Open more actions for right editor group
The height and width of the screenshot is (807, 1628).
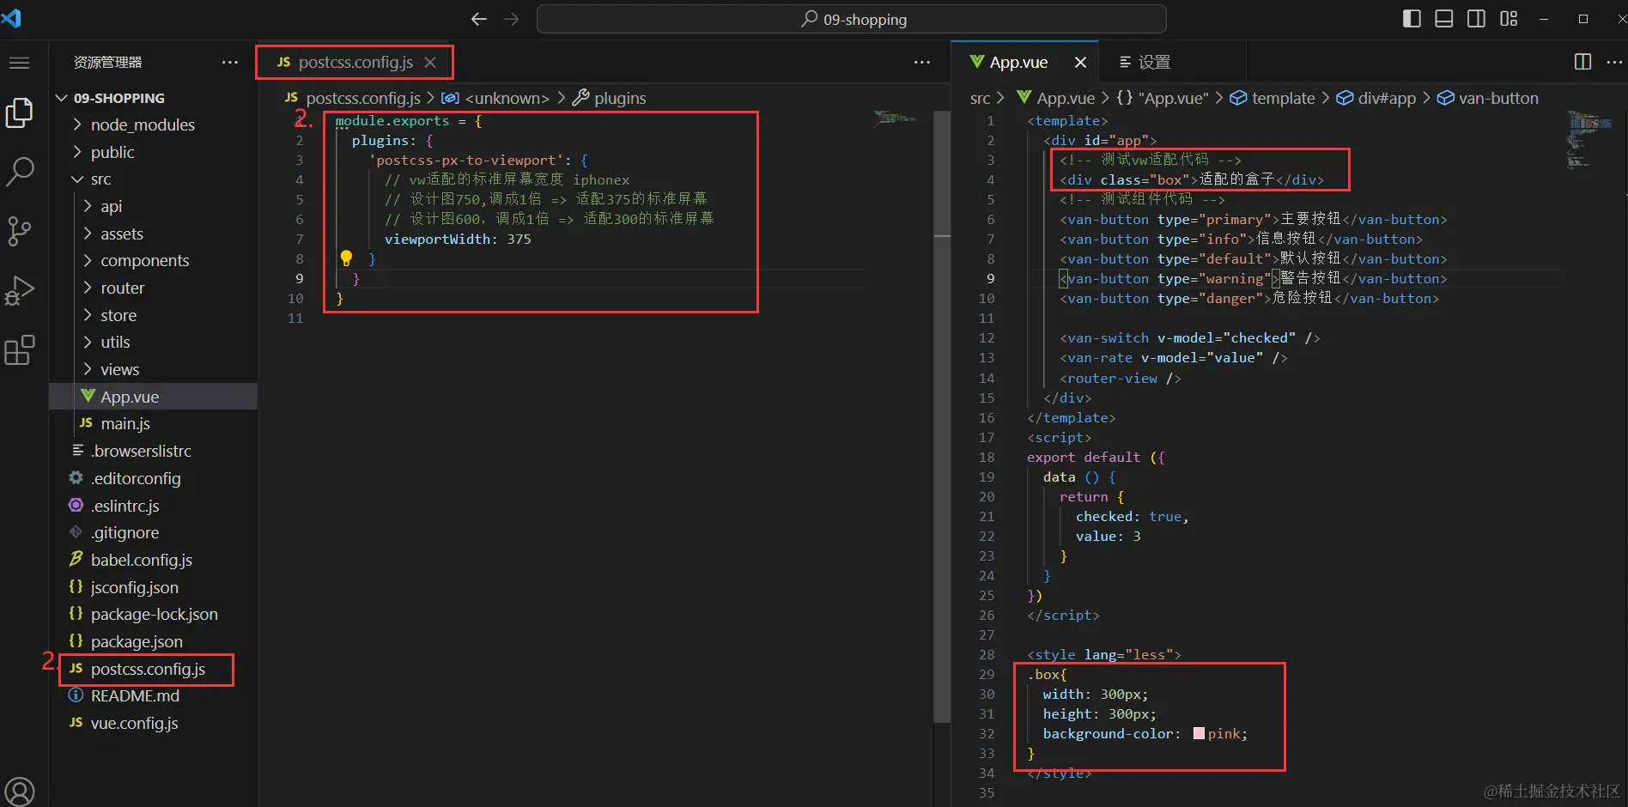pyautogui.click(x=1614, y=62)
